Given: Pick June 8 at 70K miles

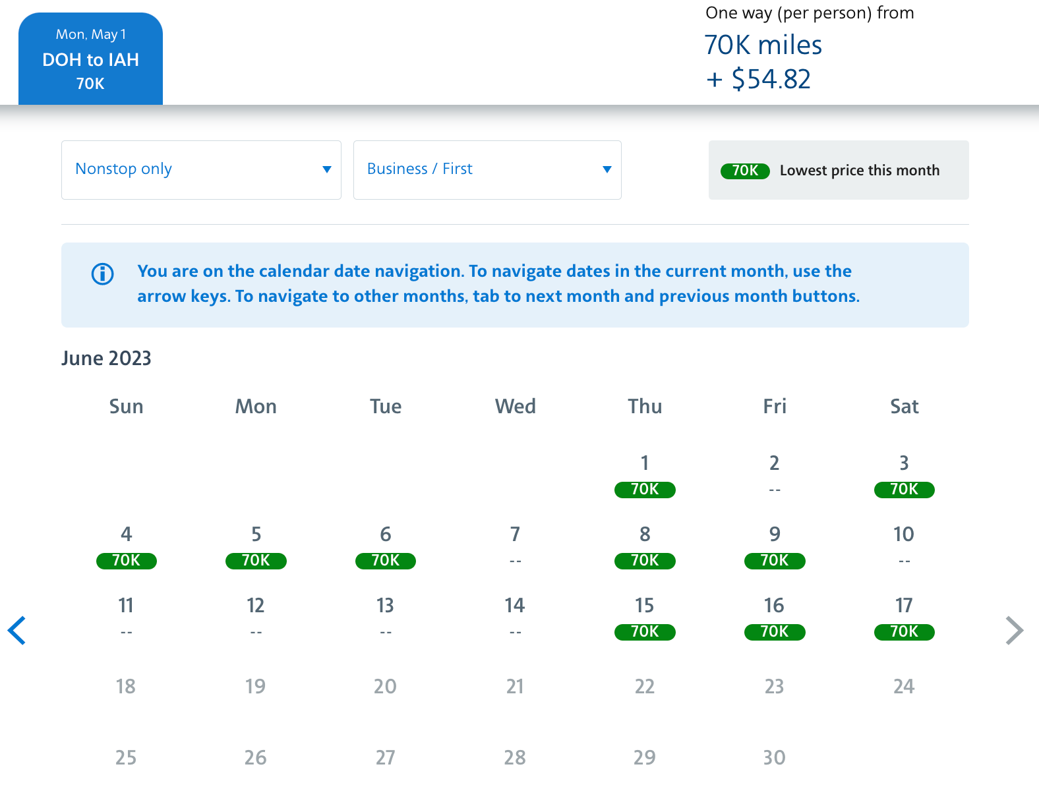Looking at the screenshot, I should point(645,546).
